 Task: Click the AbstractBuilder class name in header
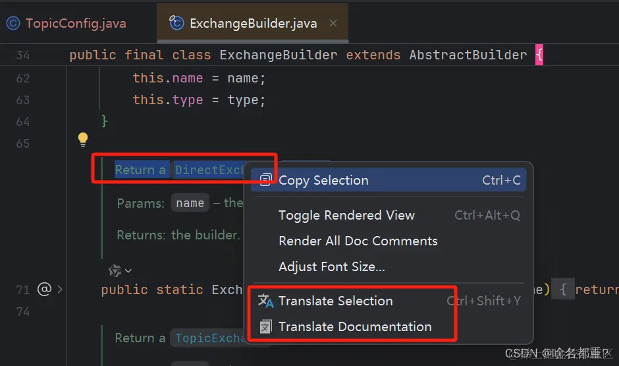pos(468,55)
